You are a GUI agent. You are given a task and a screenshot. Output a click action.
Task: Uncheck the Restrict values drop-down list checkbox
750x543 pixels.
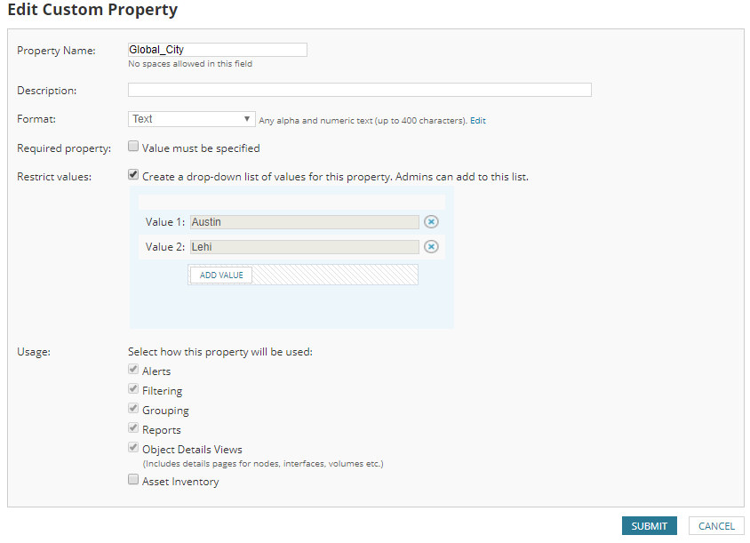pyautogui.click(x=133, y=176)
